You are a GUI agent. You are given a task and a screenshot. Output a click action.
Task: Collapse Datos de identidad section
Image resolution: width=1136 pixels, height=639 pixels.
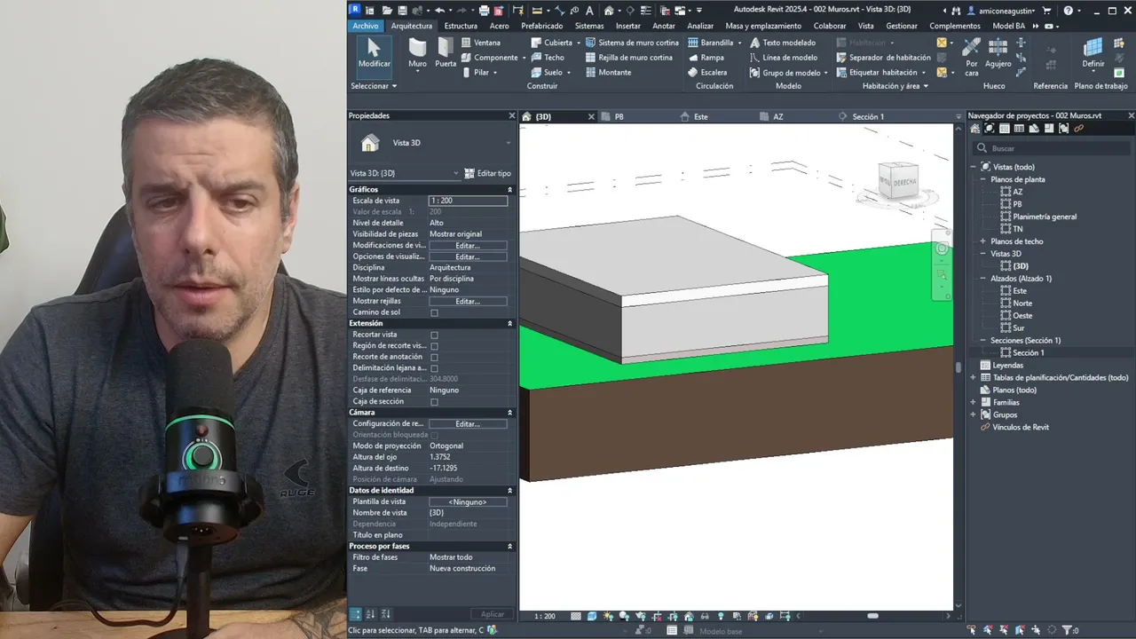(x=509, y=491)
